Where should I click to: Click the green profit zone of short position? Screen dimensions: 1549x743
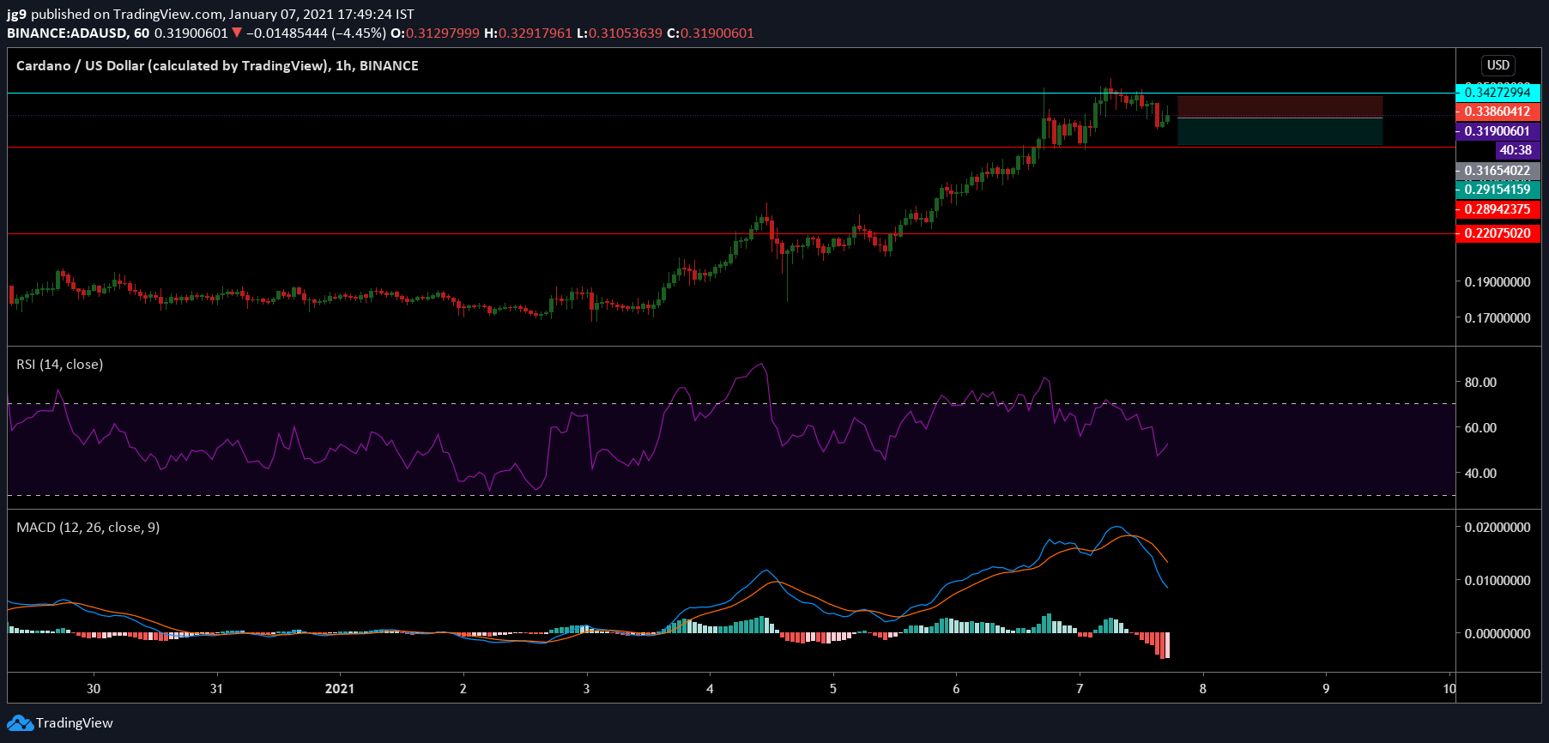[x=1280, y=131]
